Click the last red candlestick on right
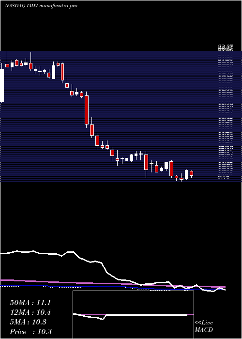The image size is (242, 339). (x=191, y=173)
